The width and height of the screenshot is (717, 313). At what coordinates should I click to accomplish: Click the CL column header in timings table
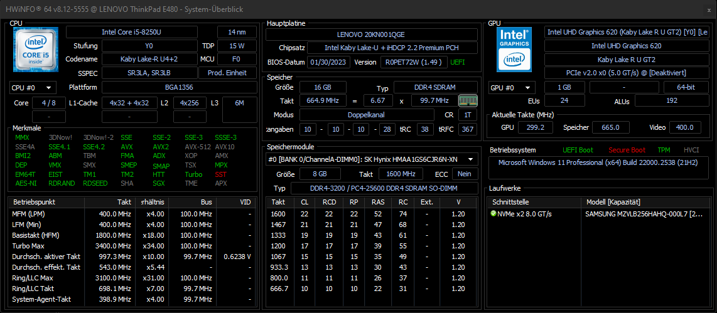[x=305, y=203]
